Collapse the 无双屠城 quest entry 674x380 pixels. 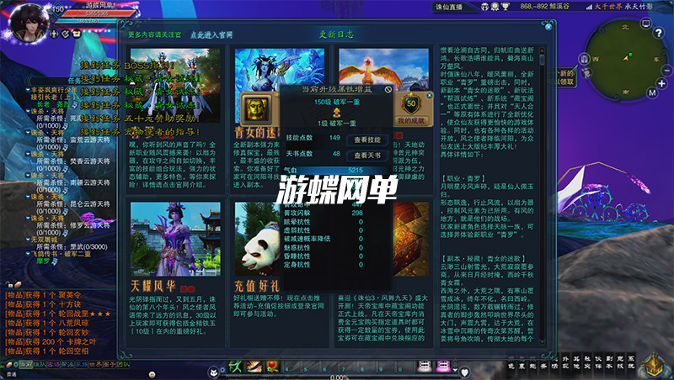pyautogui.click(x=28, y=240)
